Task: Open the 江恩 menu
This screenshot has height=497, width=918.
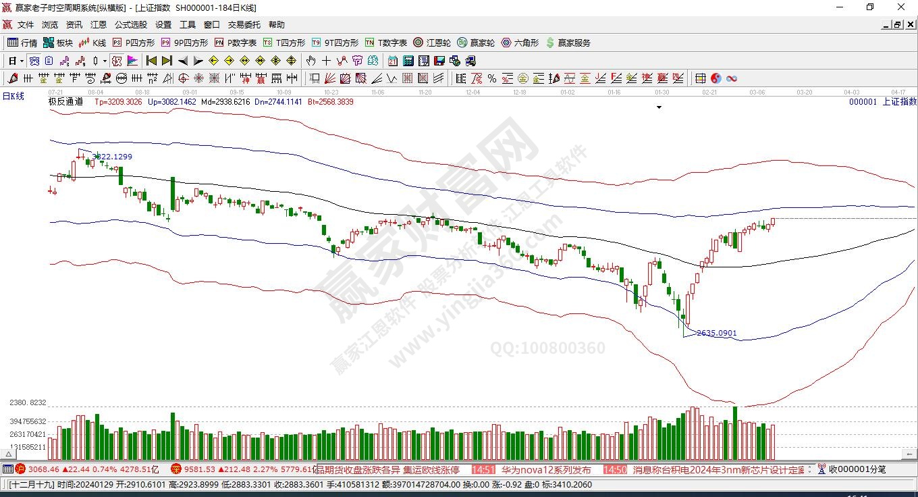Action: [x=98, y=25]
